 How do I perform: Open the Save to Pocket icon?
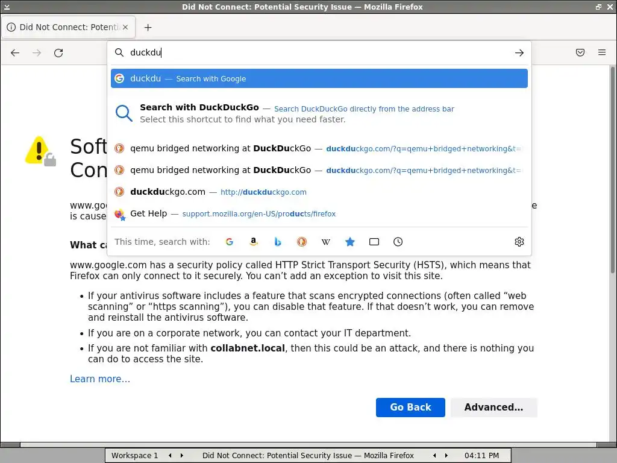[580, 52]
